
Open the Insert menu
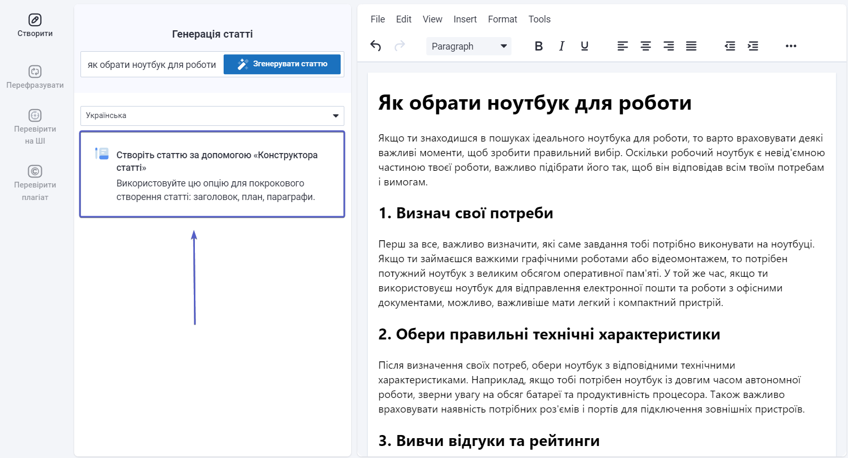pos(465,19)
